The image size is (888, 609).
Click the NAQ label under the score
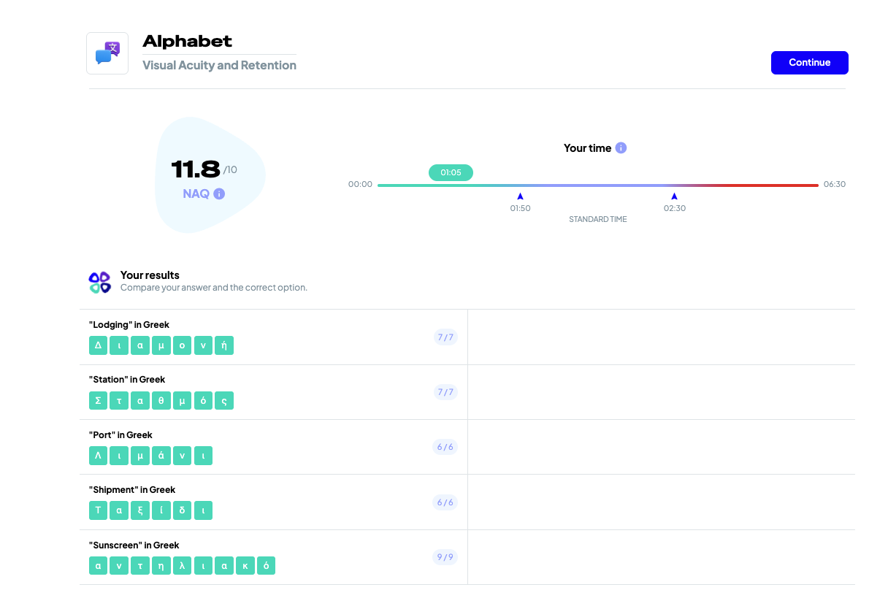pos(196,194)
